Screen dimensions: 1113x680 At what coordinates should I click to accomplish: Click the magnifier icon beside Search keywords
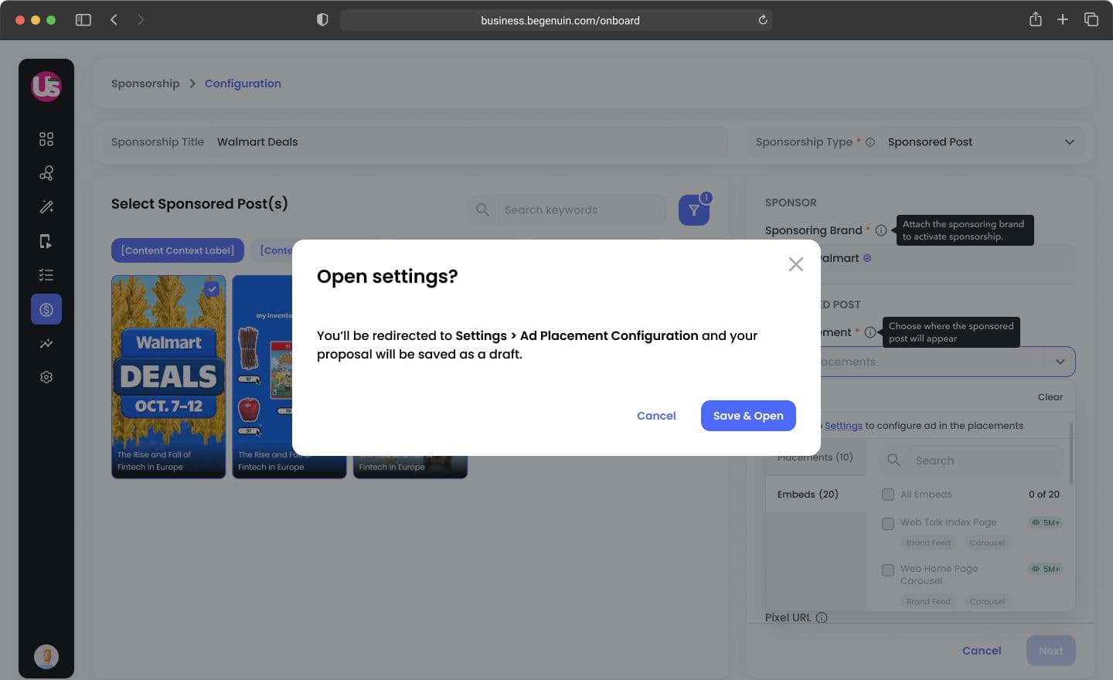click(482, 210)
